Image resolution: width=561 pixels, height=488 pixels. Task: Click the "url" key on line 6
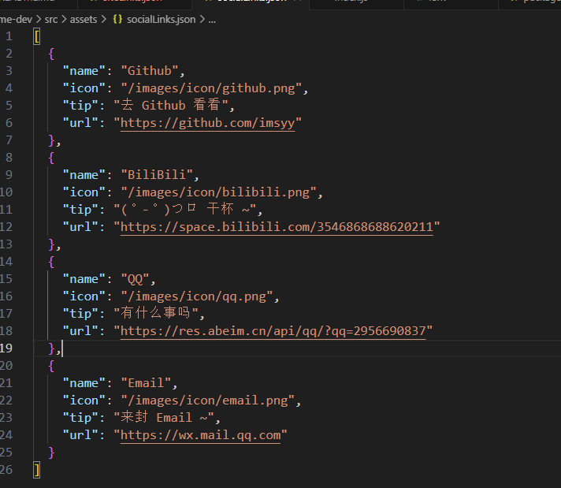[x=80, y=123]
